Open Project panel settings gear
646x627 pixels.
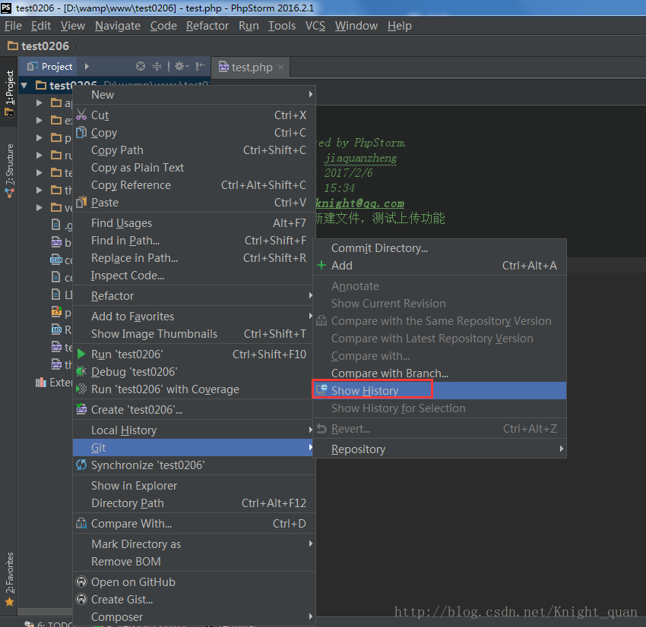[181, 66]
